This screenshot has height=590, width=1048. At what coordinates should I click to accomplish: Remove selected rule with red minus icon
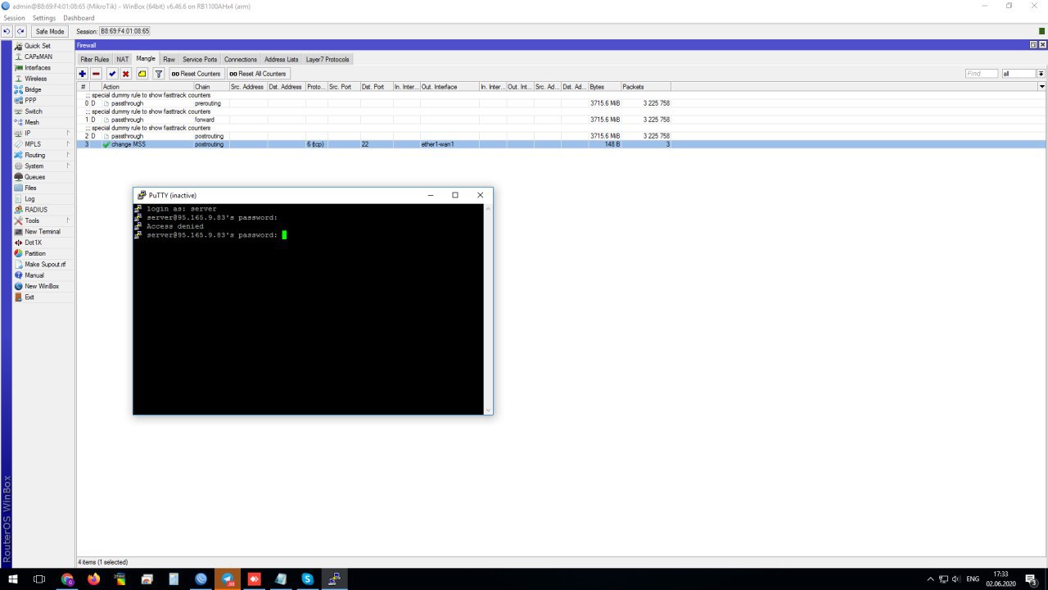click(96, 74)
